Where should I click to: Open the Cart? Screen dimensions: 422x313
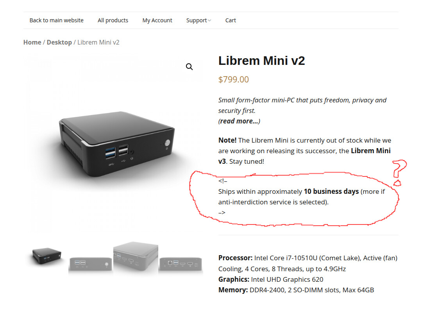click(x=231, y=20)
